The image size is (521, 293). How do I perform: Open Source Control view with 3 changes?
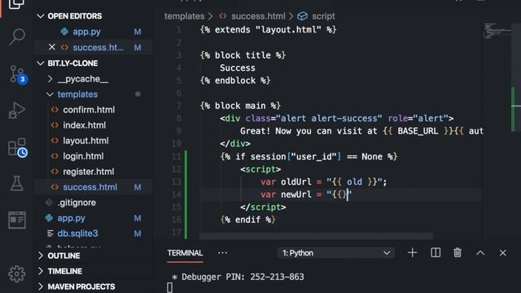[x=17, y=74]
